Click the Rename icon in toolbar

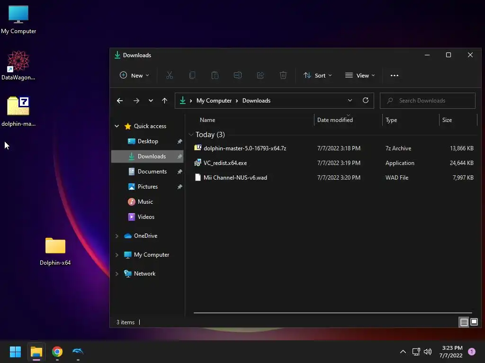click(238, 75)
